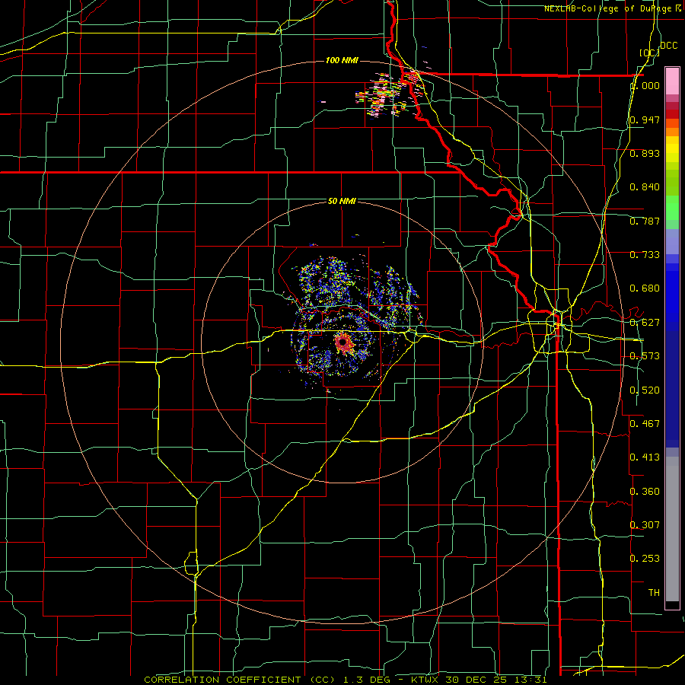Viewport: 685px width, 685px height.
Task: Click the 0.413 scale value
Action: click(645, 457)
